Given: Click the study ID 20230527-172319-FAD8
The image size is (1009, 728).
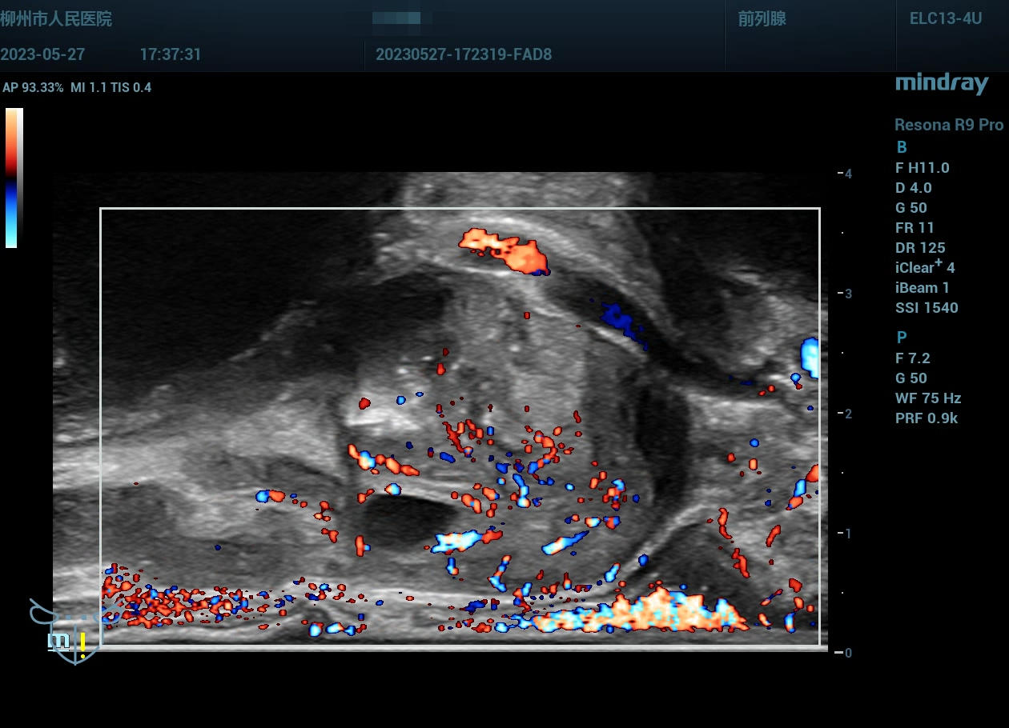Looking at the screenshot, I should coord(463,54).
